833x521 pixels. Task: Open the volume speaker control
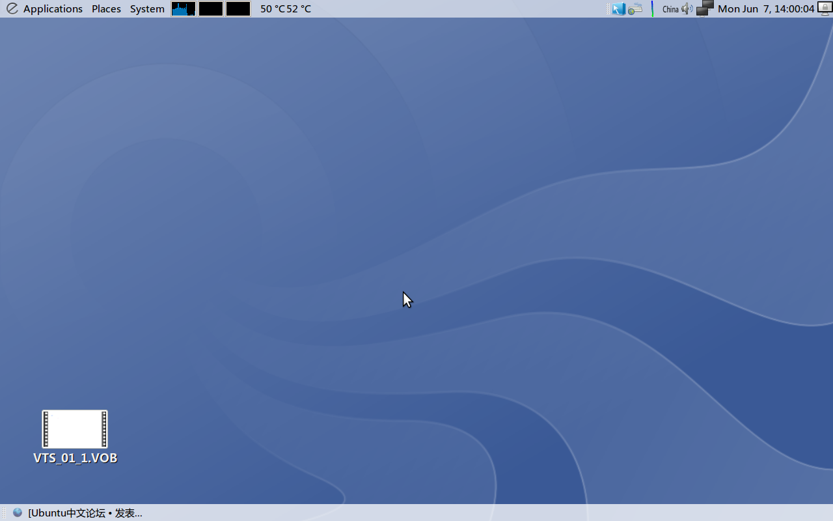point(687,8)
